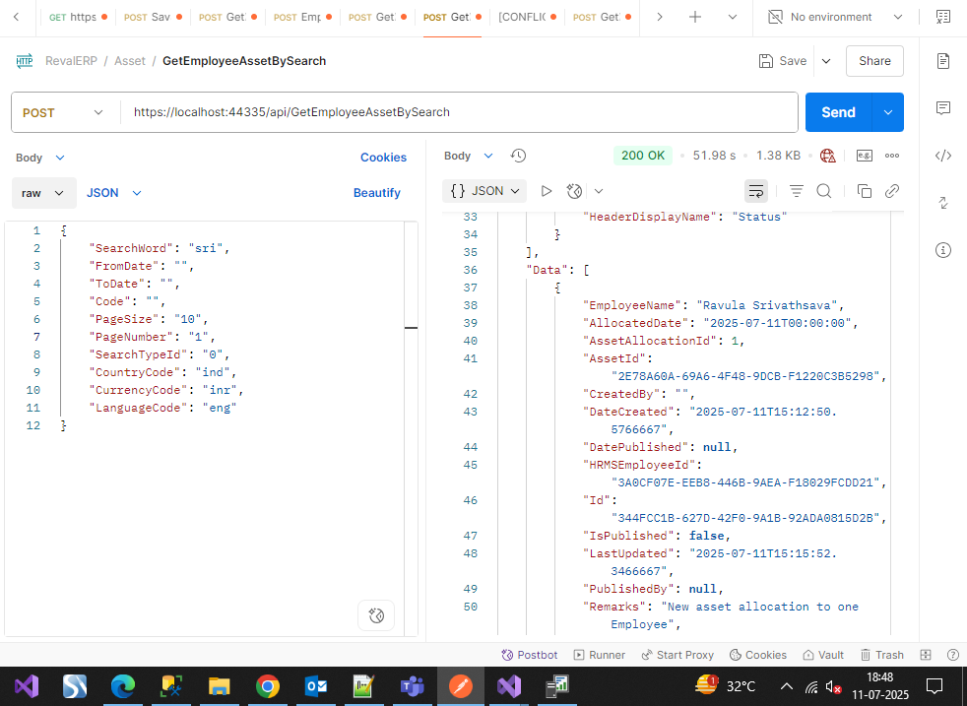
Task: Open the comments icon in right sidebar
Action: click(942, 107)
